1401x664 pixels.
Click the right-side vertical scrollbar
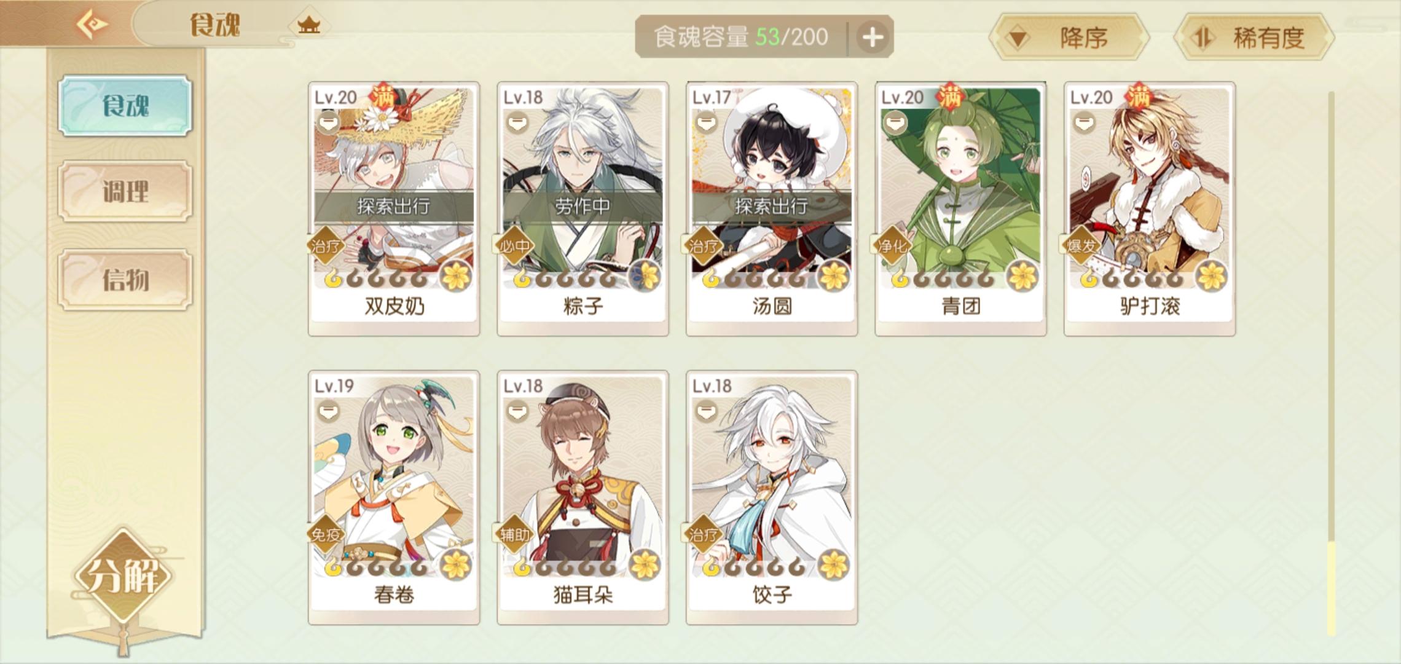[1331, 364]
